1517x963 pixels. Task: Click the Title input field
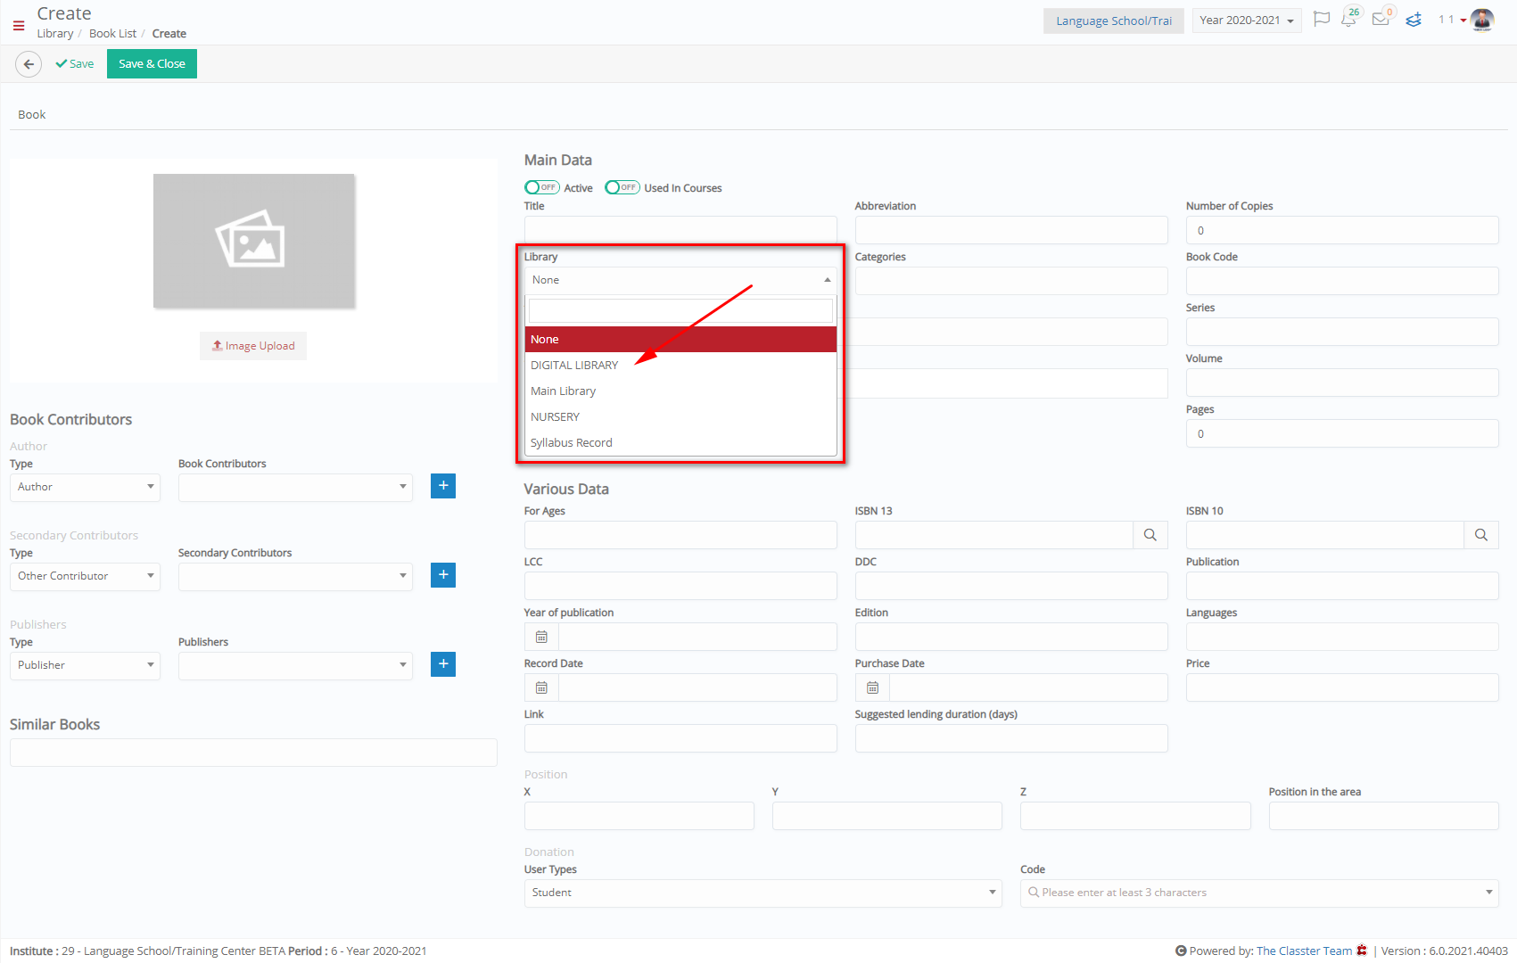coord(680,230)
